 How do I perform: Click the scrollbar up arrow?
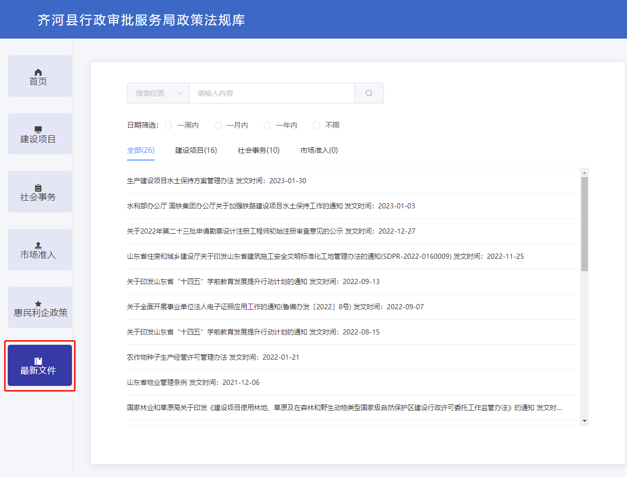pos(584,173)
